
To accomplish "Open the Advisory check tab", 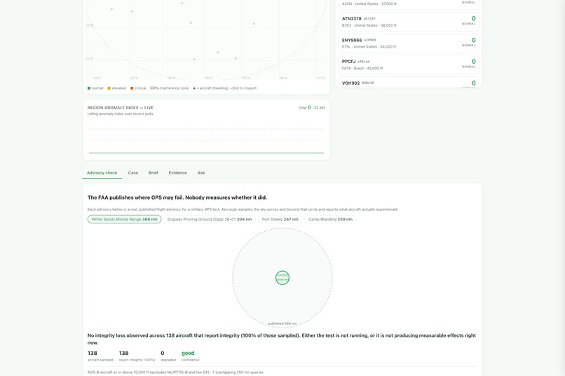I will click(102, 173).
